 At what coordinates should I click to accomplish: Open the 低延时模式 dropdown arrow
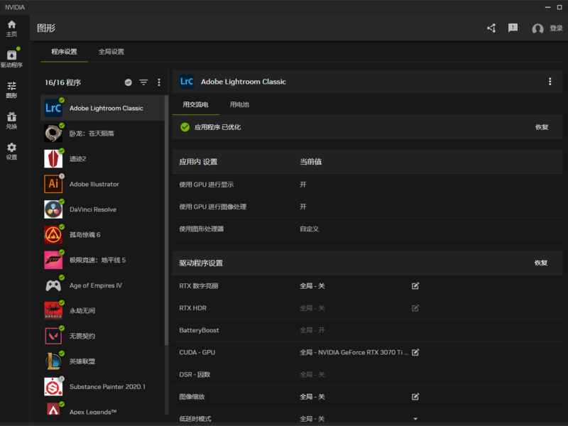click(x=415, y=419)
